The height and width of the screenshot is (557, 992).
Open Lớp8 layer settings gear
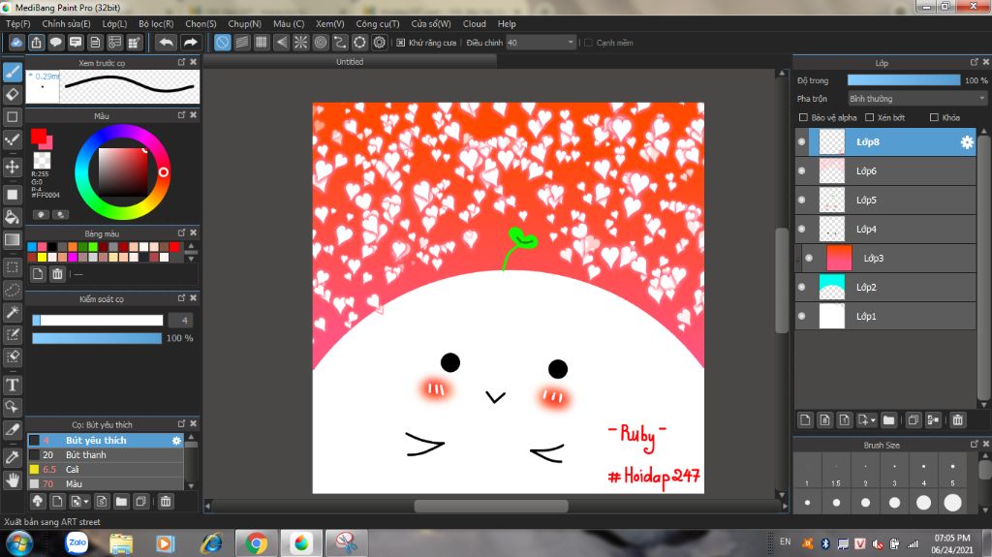click(x=967, y=142)
